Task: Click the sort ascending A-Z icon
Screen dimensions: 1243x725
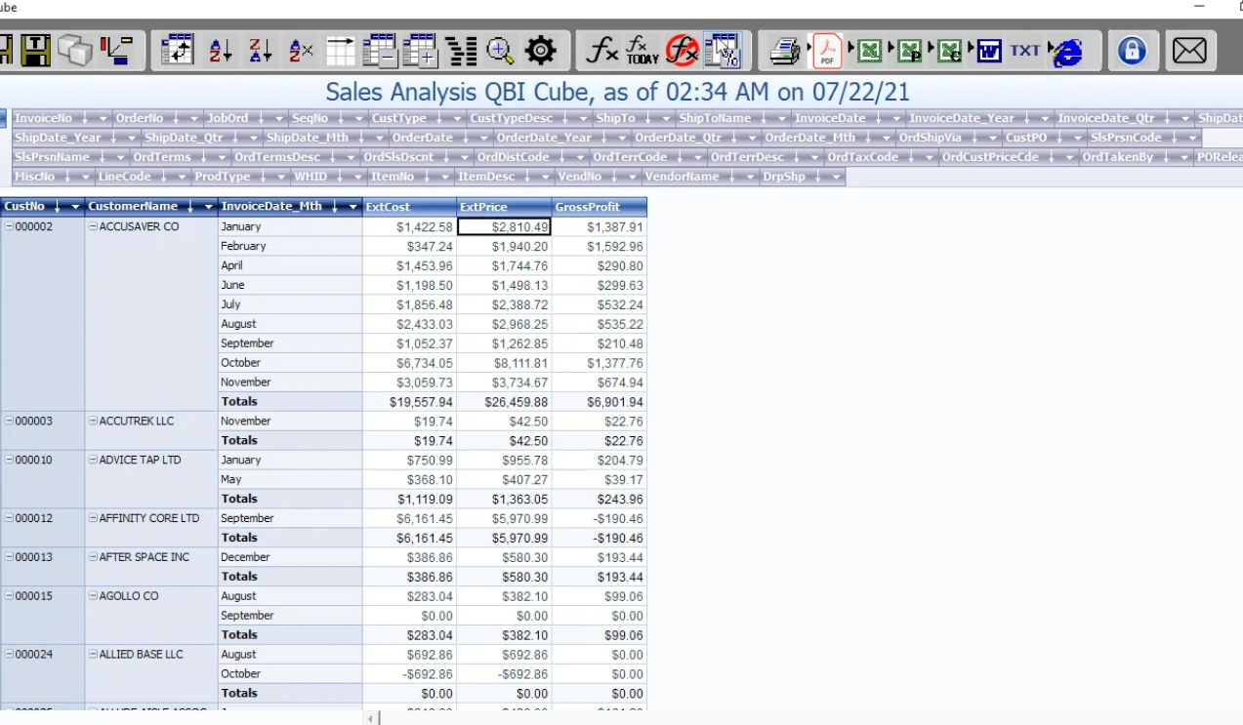Action: (221, 51)
